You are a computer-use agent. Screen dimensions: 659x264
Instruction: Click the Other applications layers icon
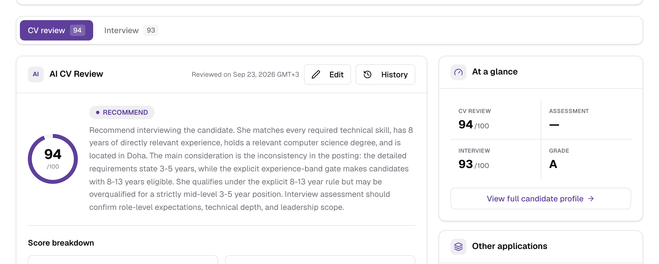pos(458,247)
